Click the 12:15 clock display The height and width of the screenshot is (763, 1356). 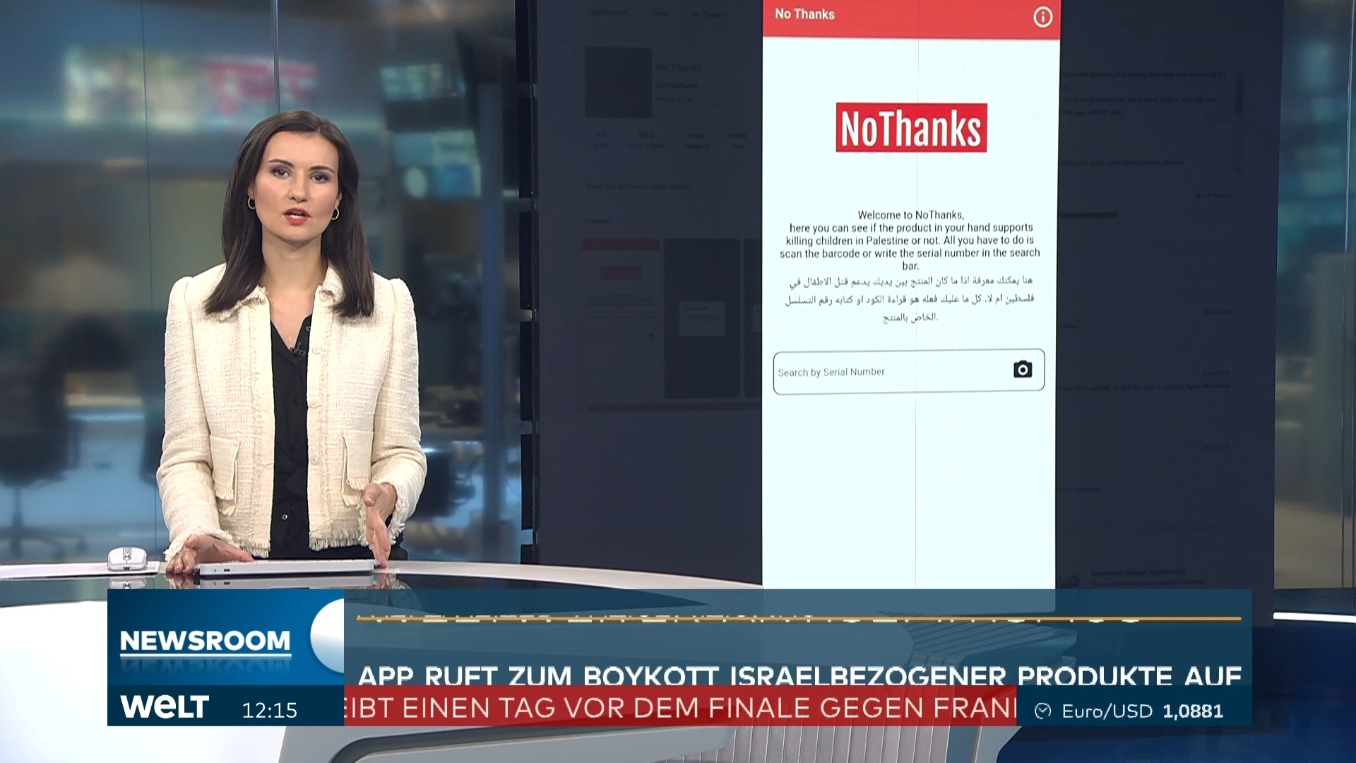pos(270,710)
